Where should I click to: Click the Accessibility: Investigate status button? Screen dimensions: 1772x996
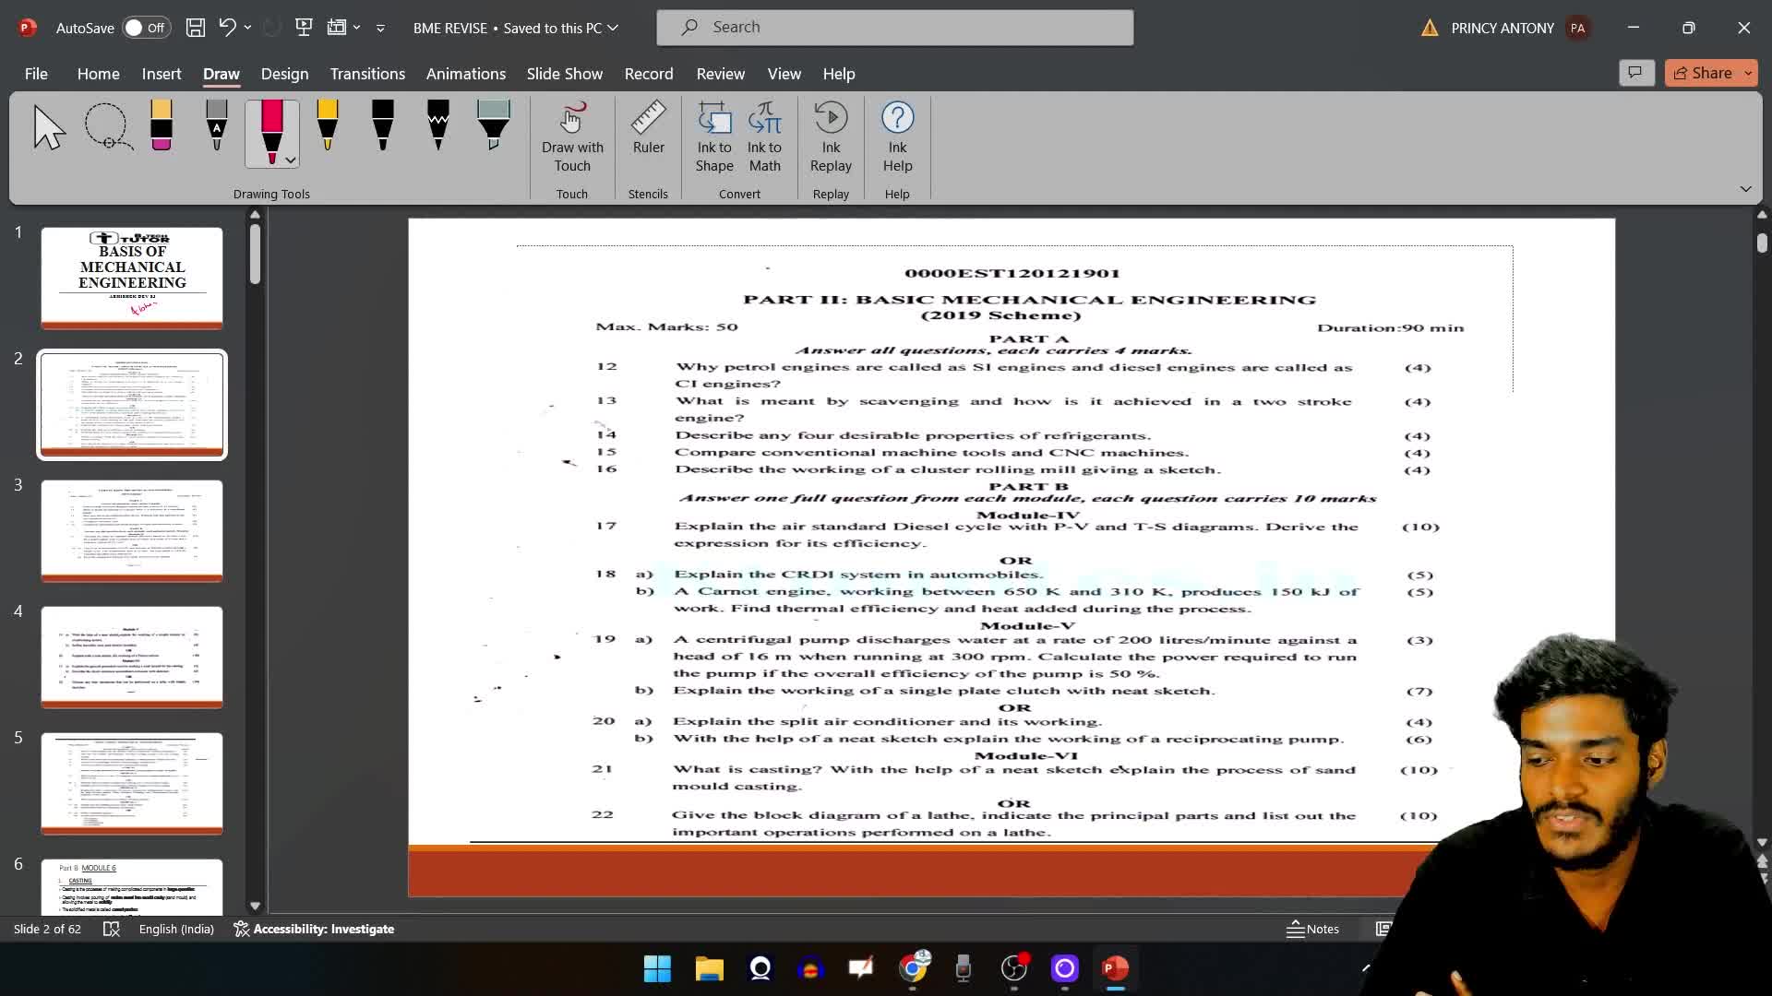(x=314, y=929)
